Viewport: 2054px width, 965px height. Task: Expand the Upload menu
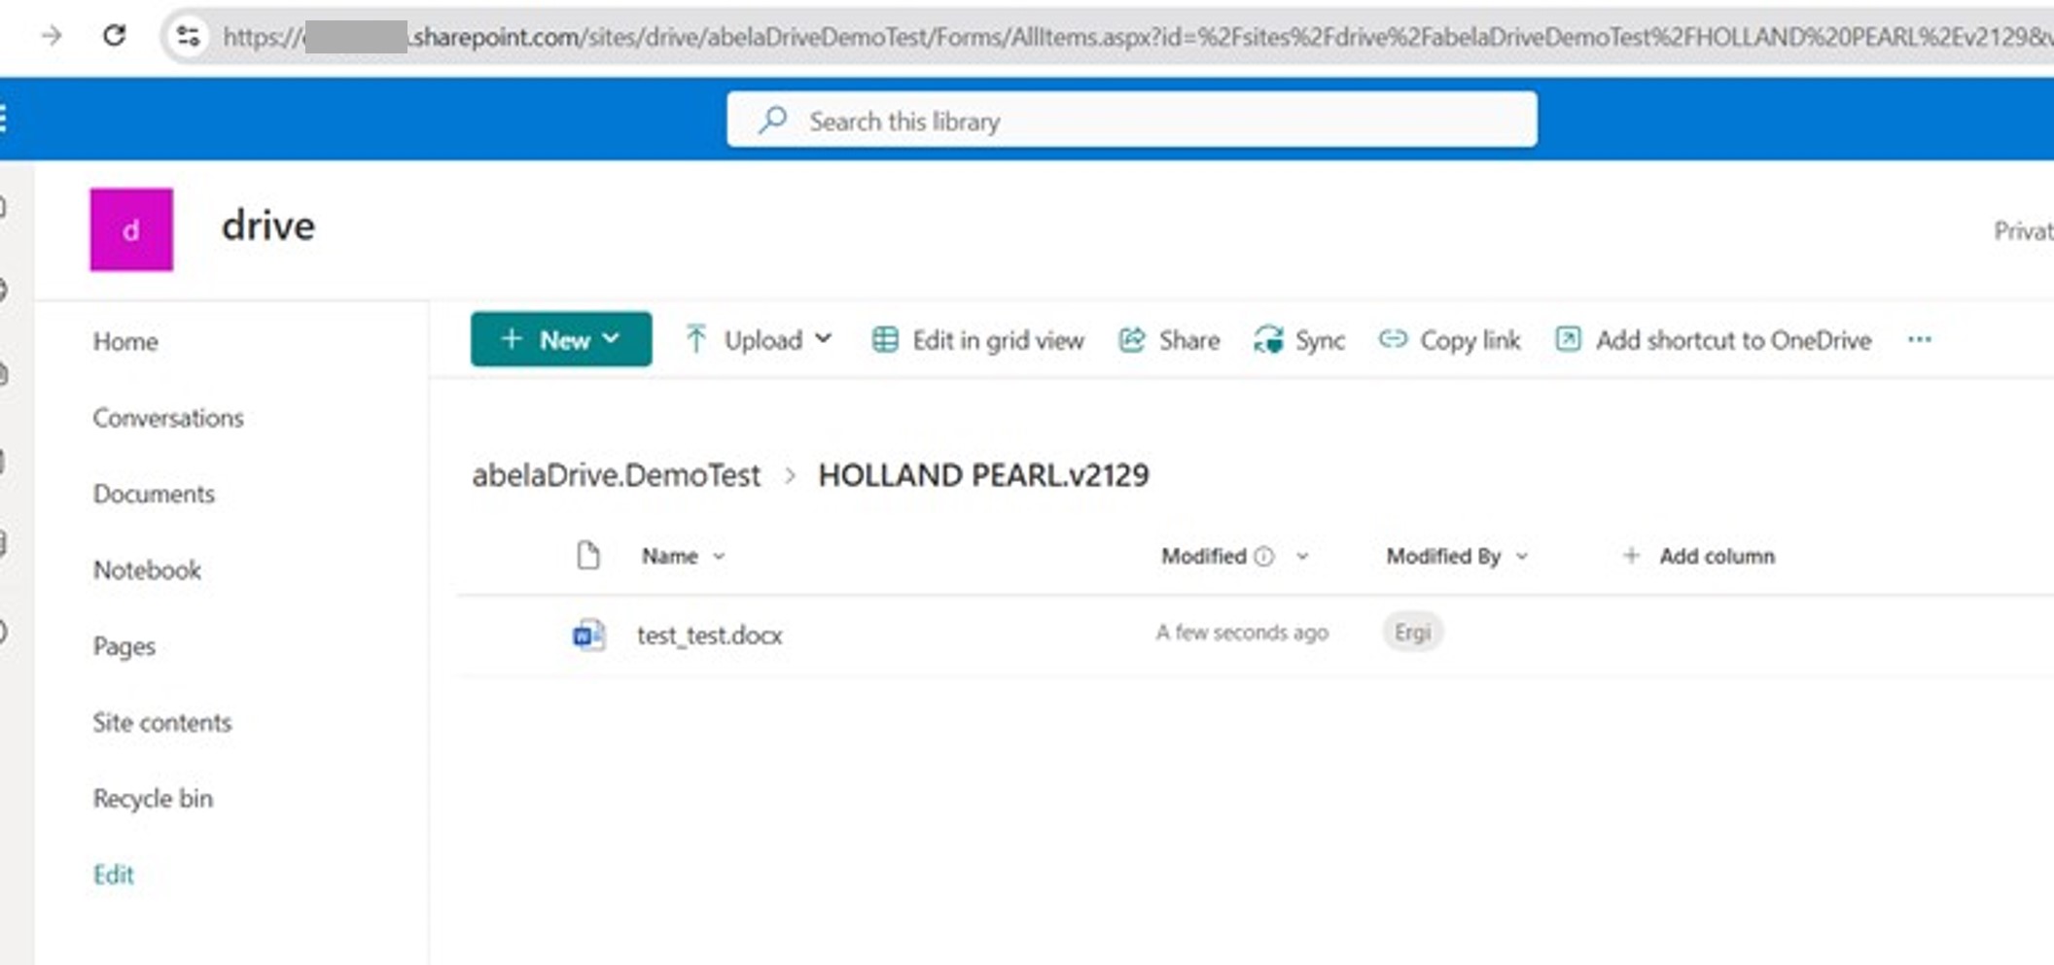(x=759, y=339)
